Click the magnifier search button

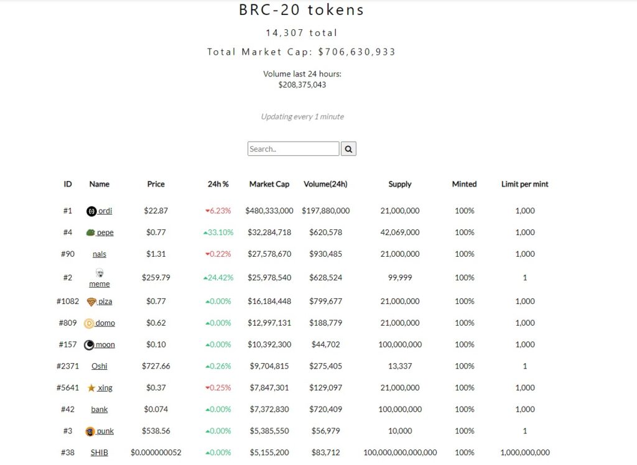(348, 149)
